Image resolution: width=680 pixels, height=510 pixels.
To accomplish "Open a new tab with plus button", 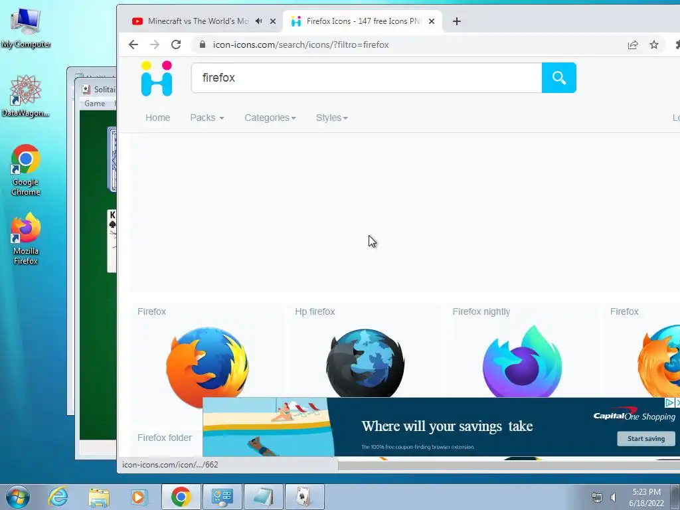I will 456,21.
